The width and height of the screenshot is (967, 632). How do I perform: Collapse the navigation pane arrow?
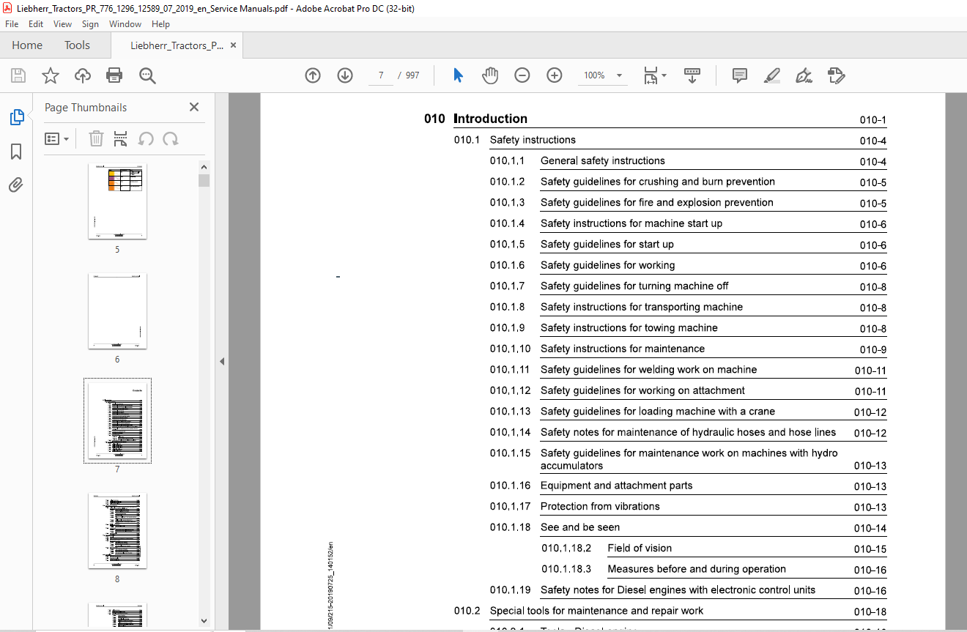[222, 361]
